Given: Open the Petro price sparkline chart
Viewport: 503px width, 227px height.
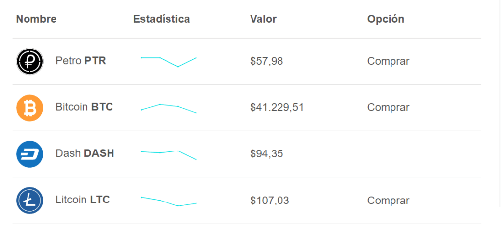Looking at the screenshot, I should point(169,62).
